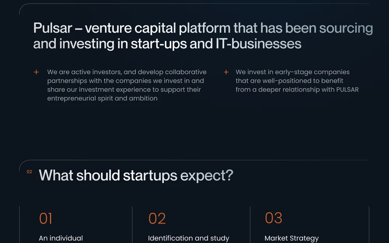
Task: Click the start-ups word in main heading
Action: (x=159, y=44)
